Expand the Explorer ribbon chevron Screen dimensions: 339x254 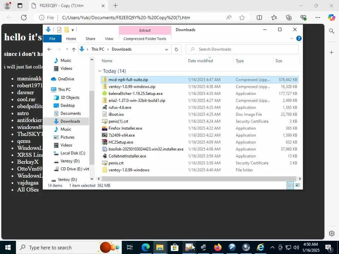[x=291, y=38]
